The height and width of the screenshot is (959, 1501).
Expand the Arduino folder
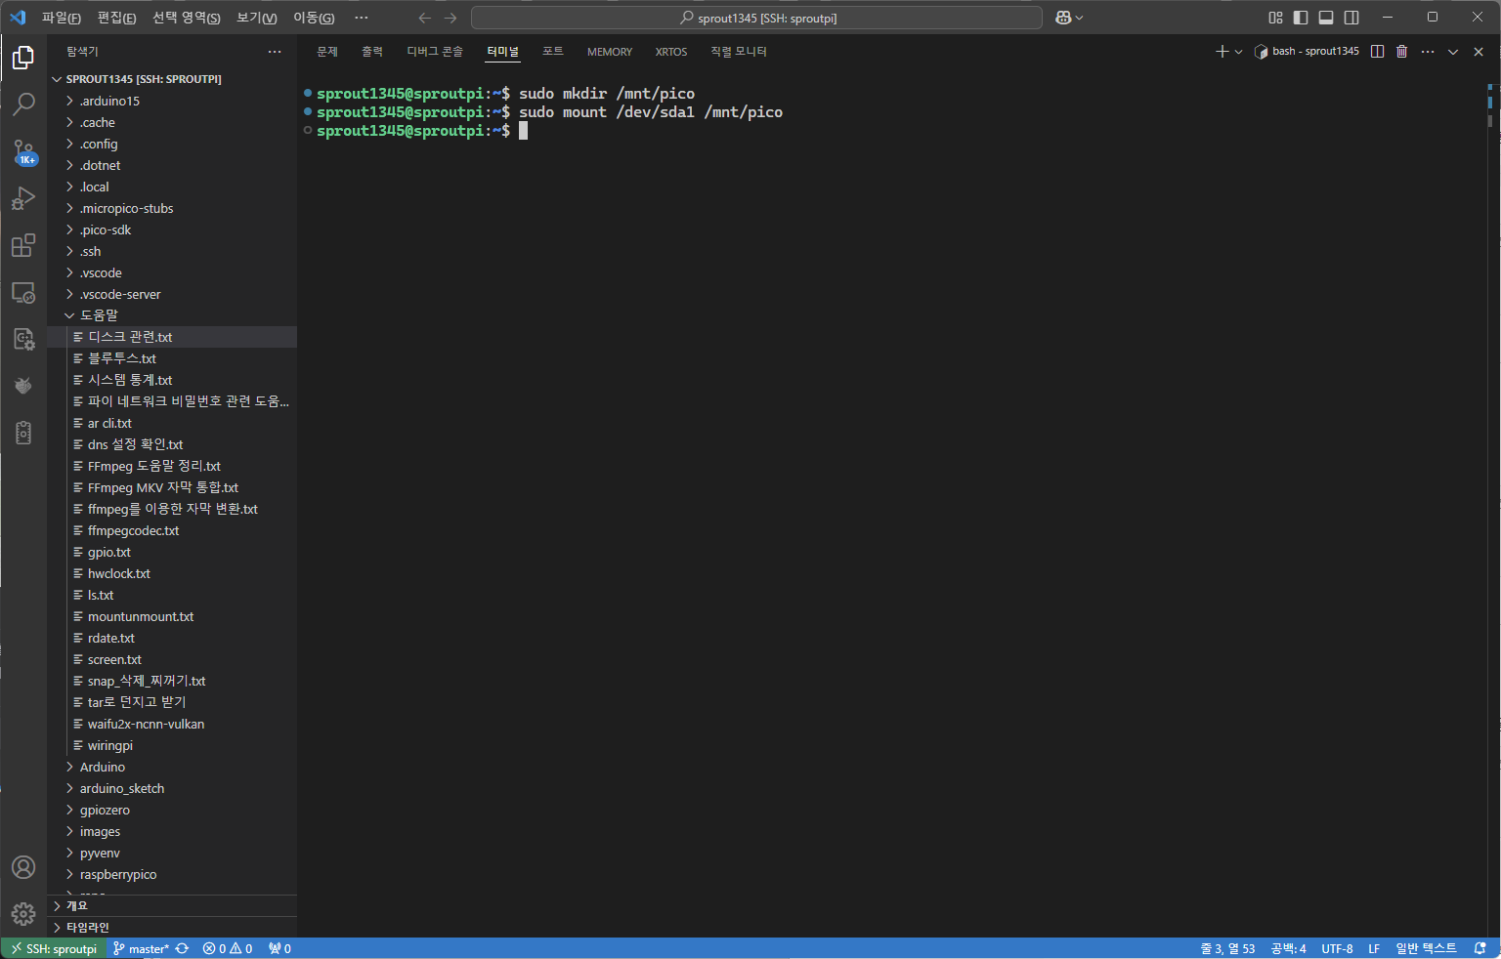[172, 767]
